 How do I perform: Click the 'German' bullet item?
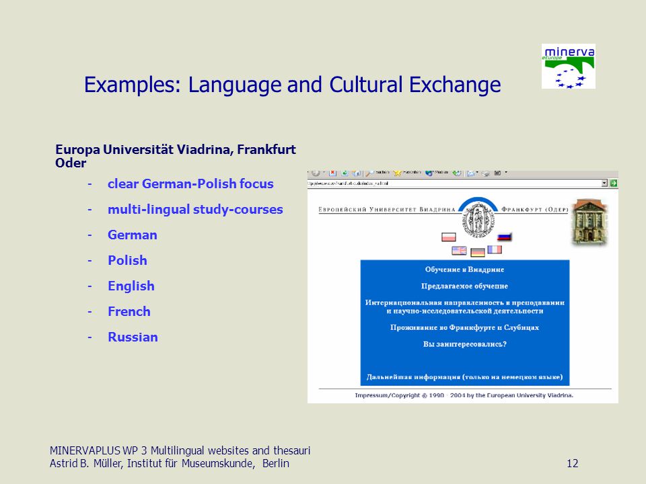pyautogui.click(x=133, y=235)
